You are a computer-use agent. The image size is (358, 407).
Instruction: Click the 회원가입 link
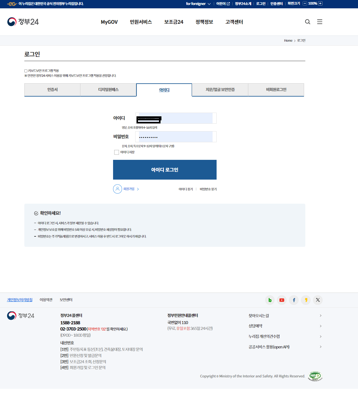pyautogui.click(x=129, y=189)
